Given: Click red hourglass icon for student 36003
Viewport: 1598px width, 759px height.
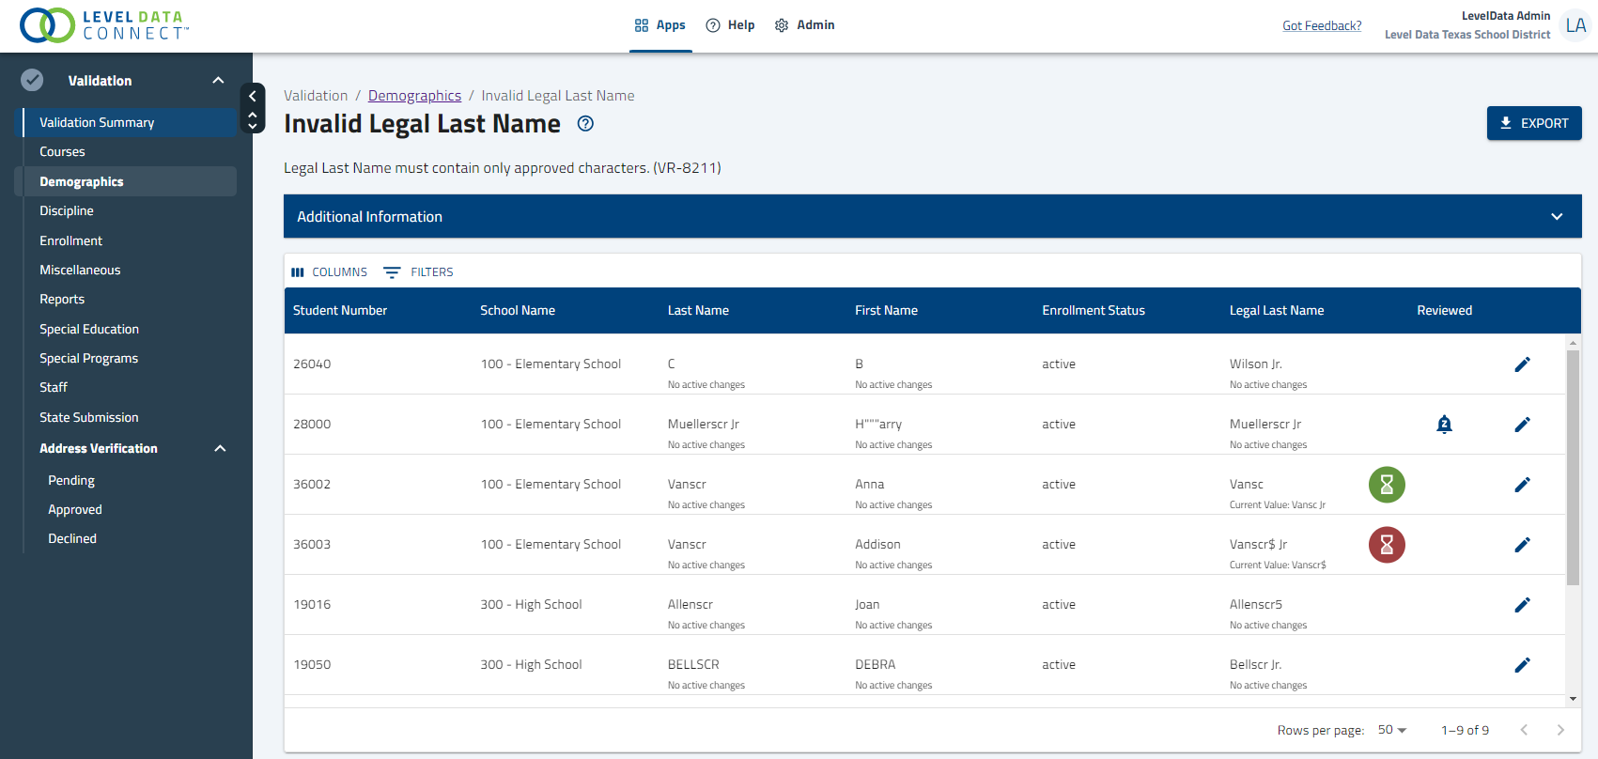Looking at the screenshot, I should tap(1387, 545).
